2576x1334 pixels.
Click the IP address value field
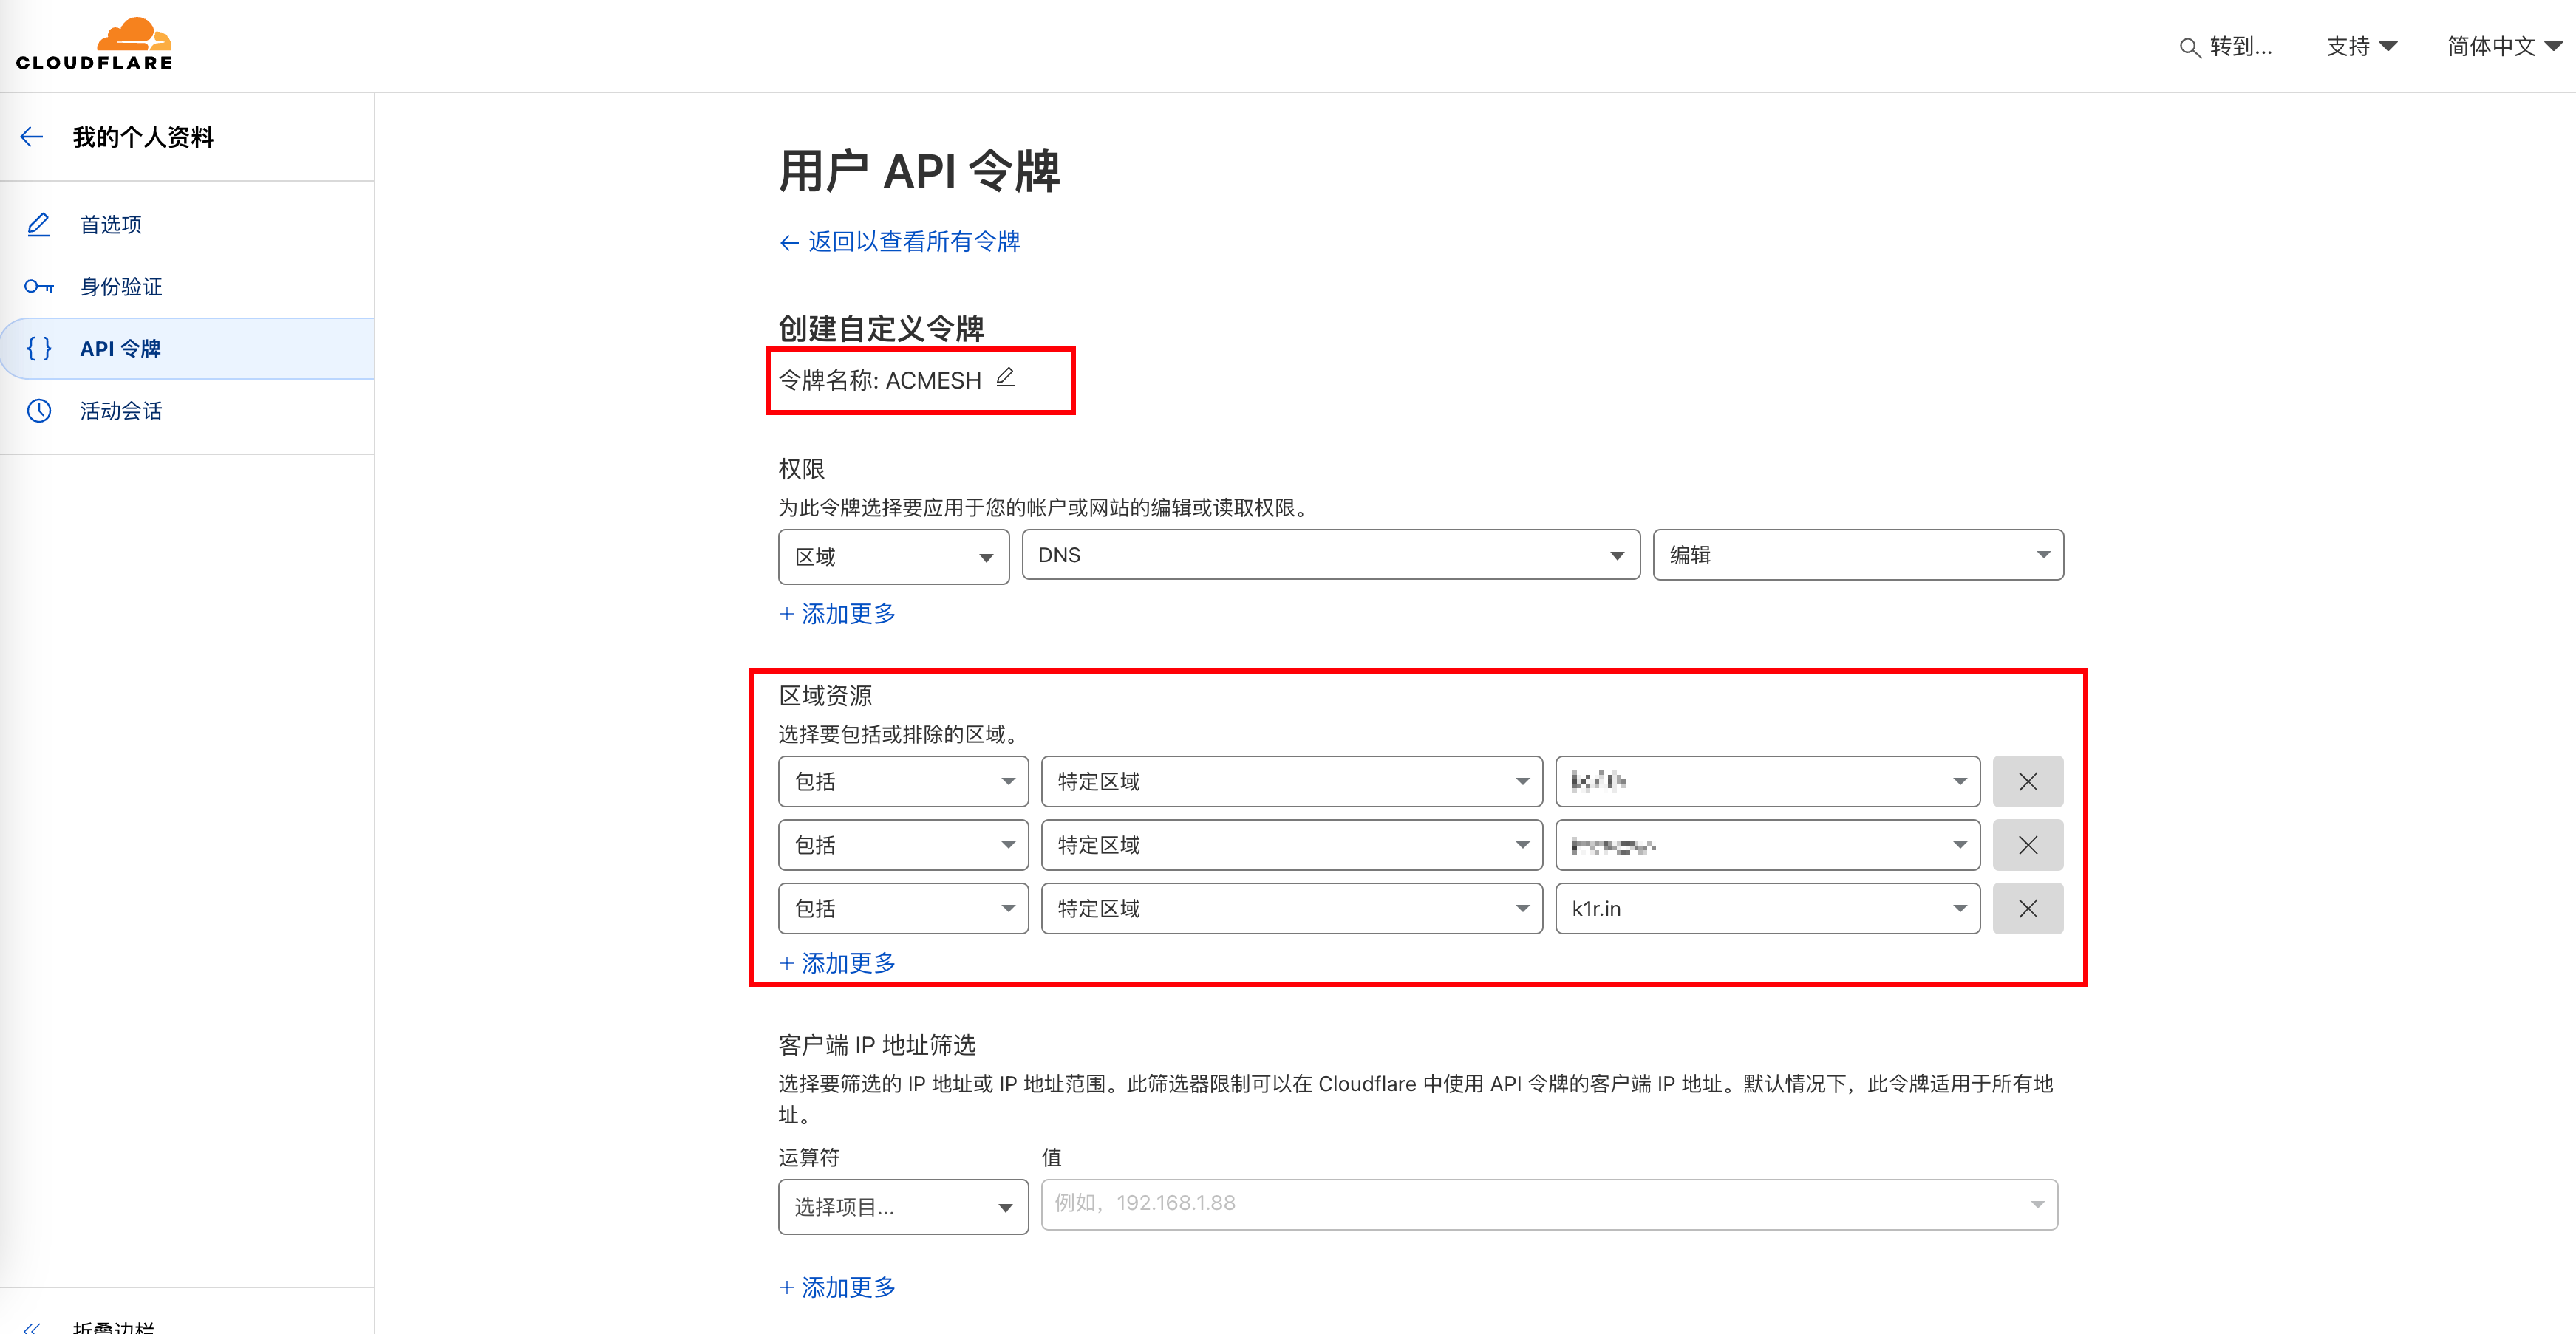pos(1549,1204)
